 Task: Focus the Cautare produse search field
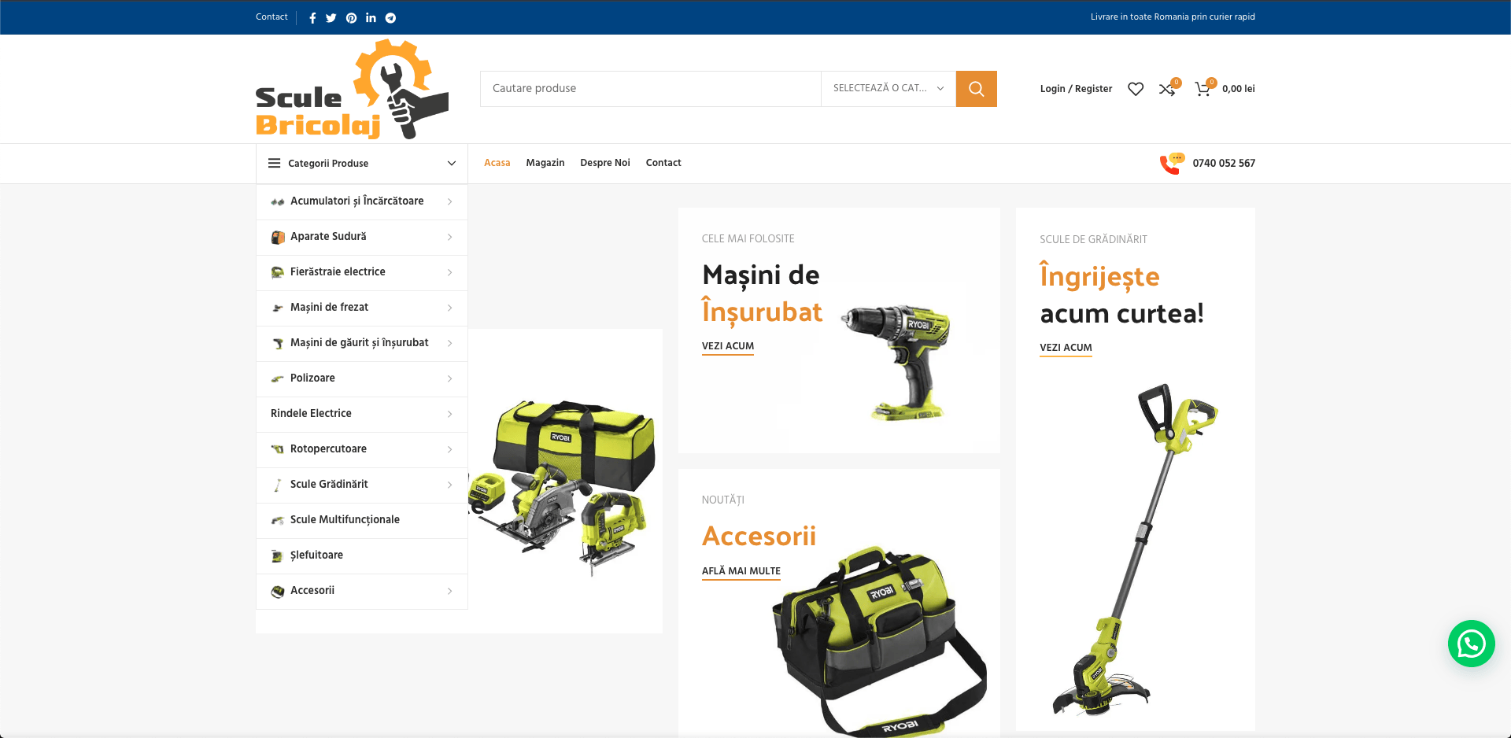[651, 89]
